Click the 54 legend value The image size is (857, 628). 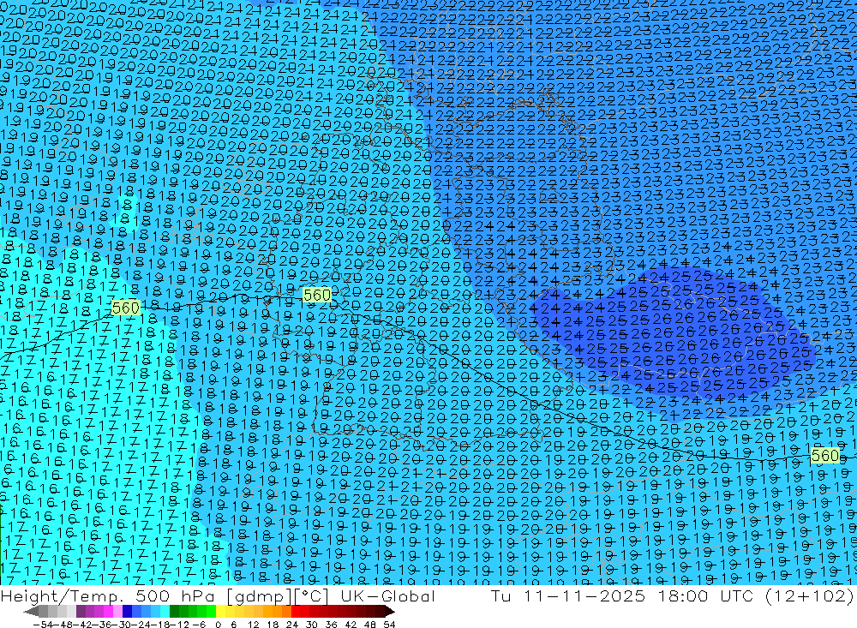tap(389, 625)
